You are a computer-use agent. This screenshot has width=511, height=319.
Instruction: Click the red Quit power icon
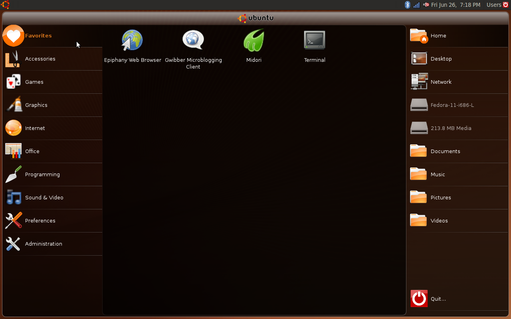pyautogui.click(x=419, y=299)
